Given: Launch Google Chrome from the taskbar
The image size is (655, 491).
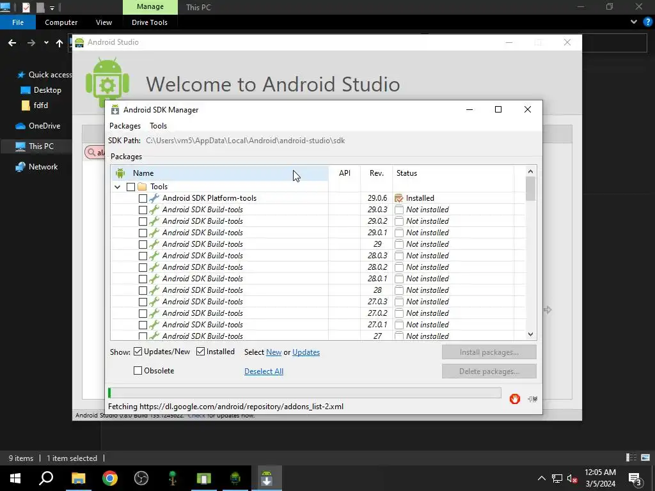Looking at the screenshot, I should [110, 478].
